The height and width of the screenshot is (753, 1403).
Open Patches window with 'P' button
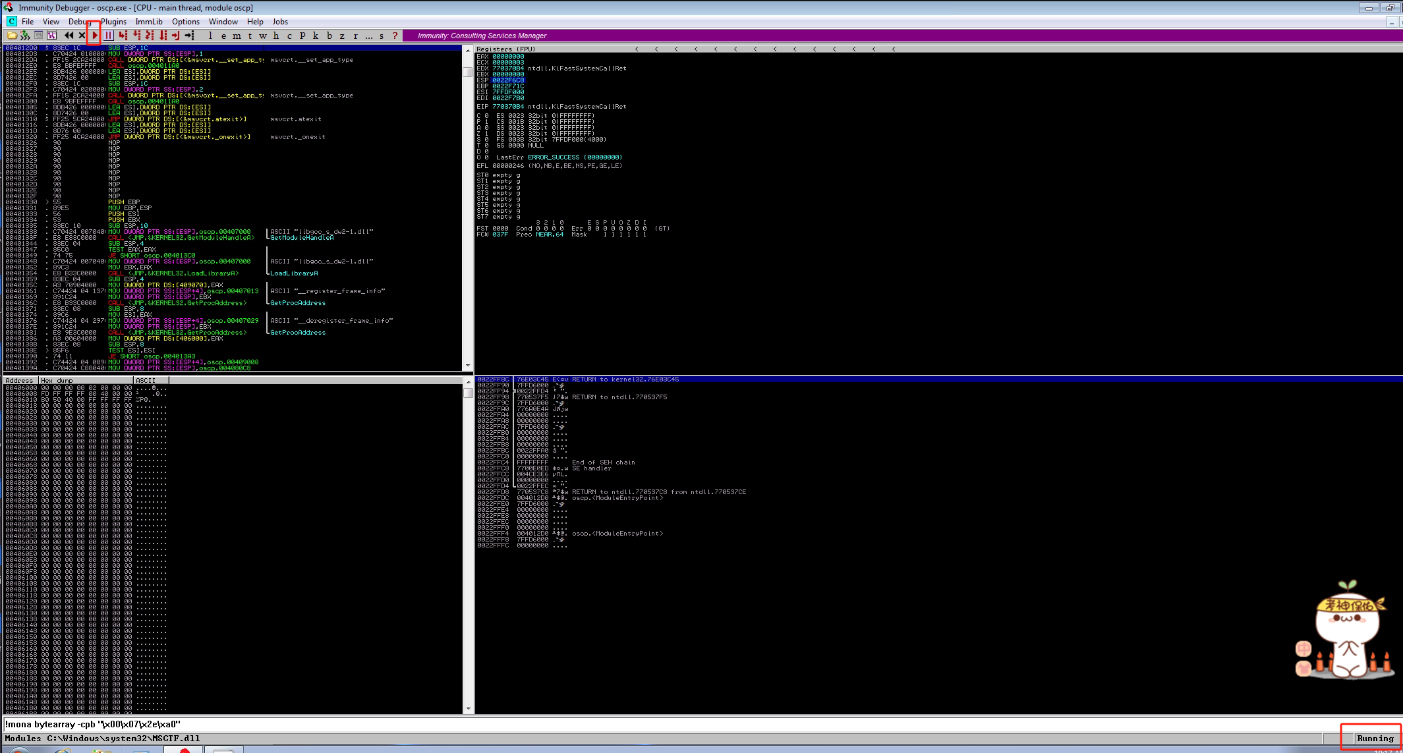302,36
